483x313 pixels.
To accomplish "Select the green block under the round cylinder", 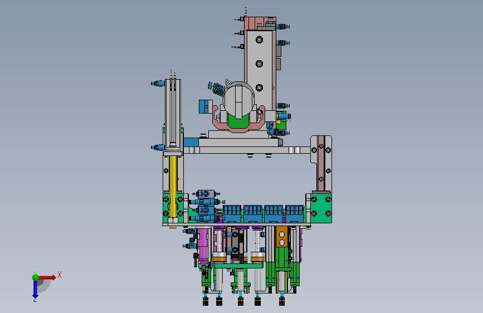I will point(238,121).
